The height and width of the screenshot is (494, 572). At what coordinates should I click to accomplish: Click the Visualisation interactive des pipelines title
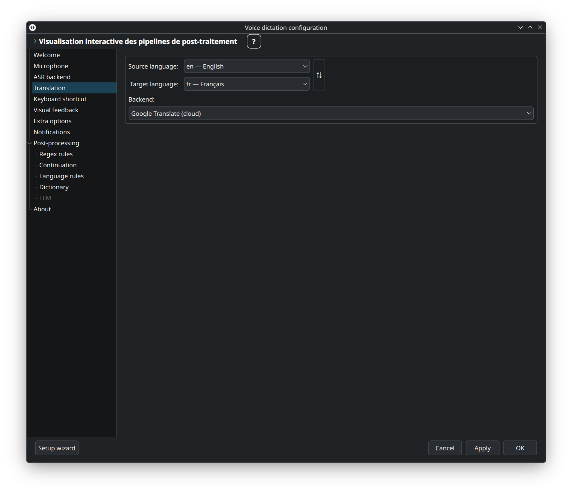(138, 42)
